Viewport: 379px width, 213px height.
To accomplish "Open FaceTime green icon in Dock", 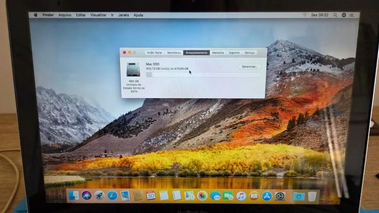I will tap(228, 196).
